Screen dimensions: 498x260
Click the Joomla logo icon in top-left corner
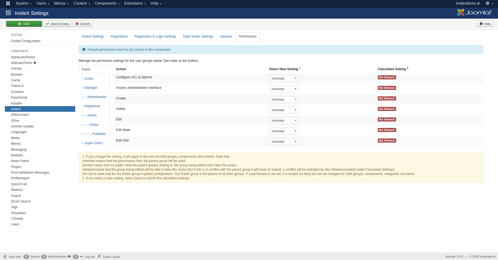click(8, 3)
